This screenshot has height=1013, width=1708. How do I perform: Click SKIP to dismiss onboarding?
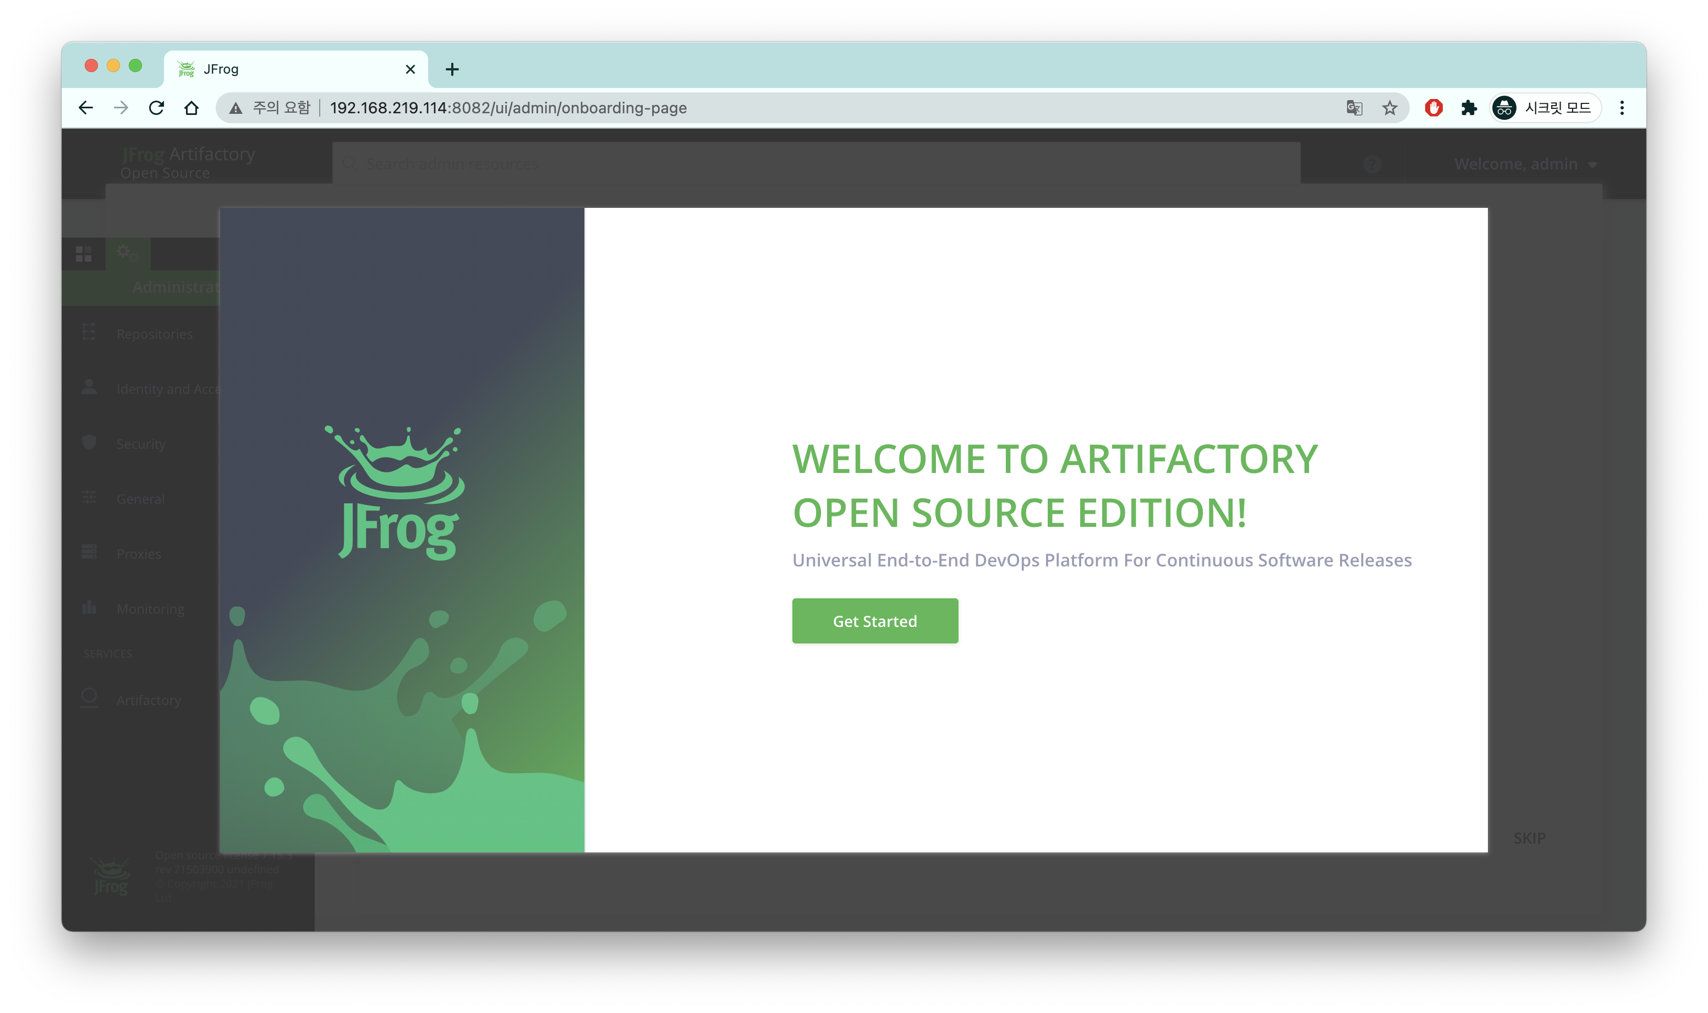(x=1529, y=838)
